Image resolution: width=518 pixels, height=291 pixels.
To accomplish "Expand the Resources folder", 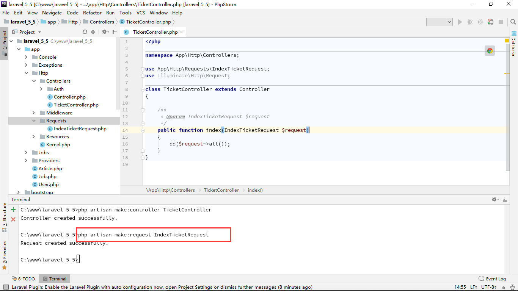I will [x=34, y=137].
